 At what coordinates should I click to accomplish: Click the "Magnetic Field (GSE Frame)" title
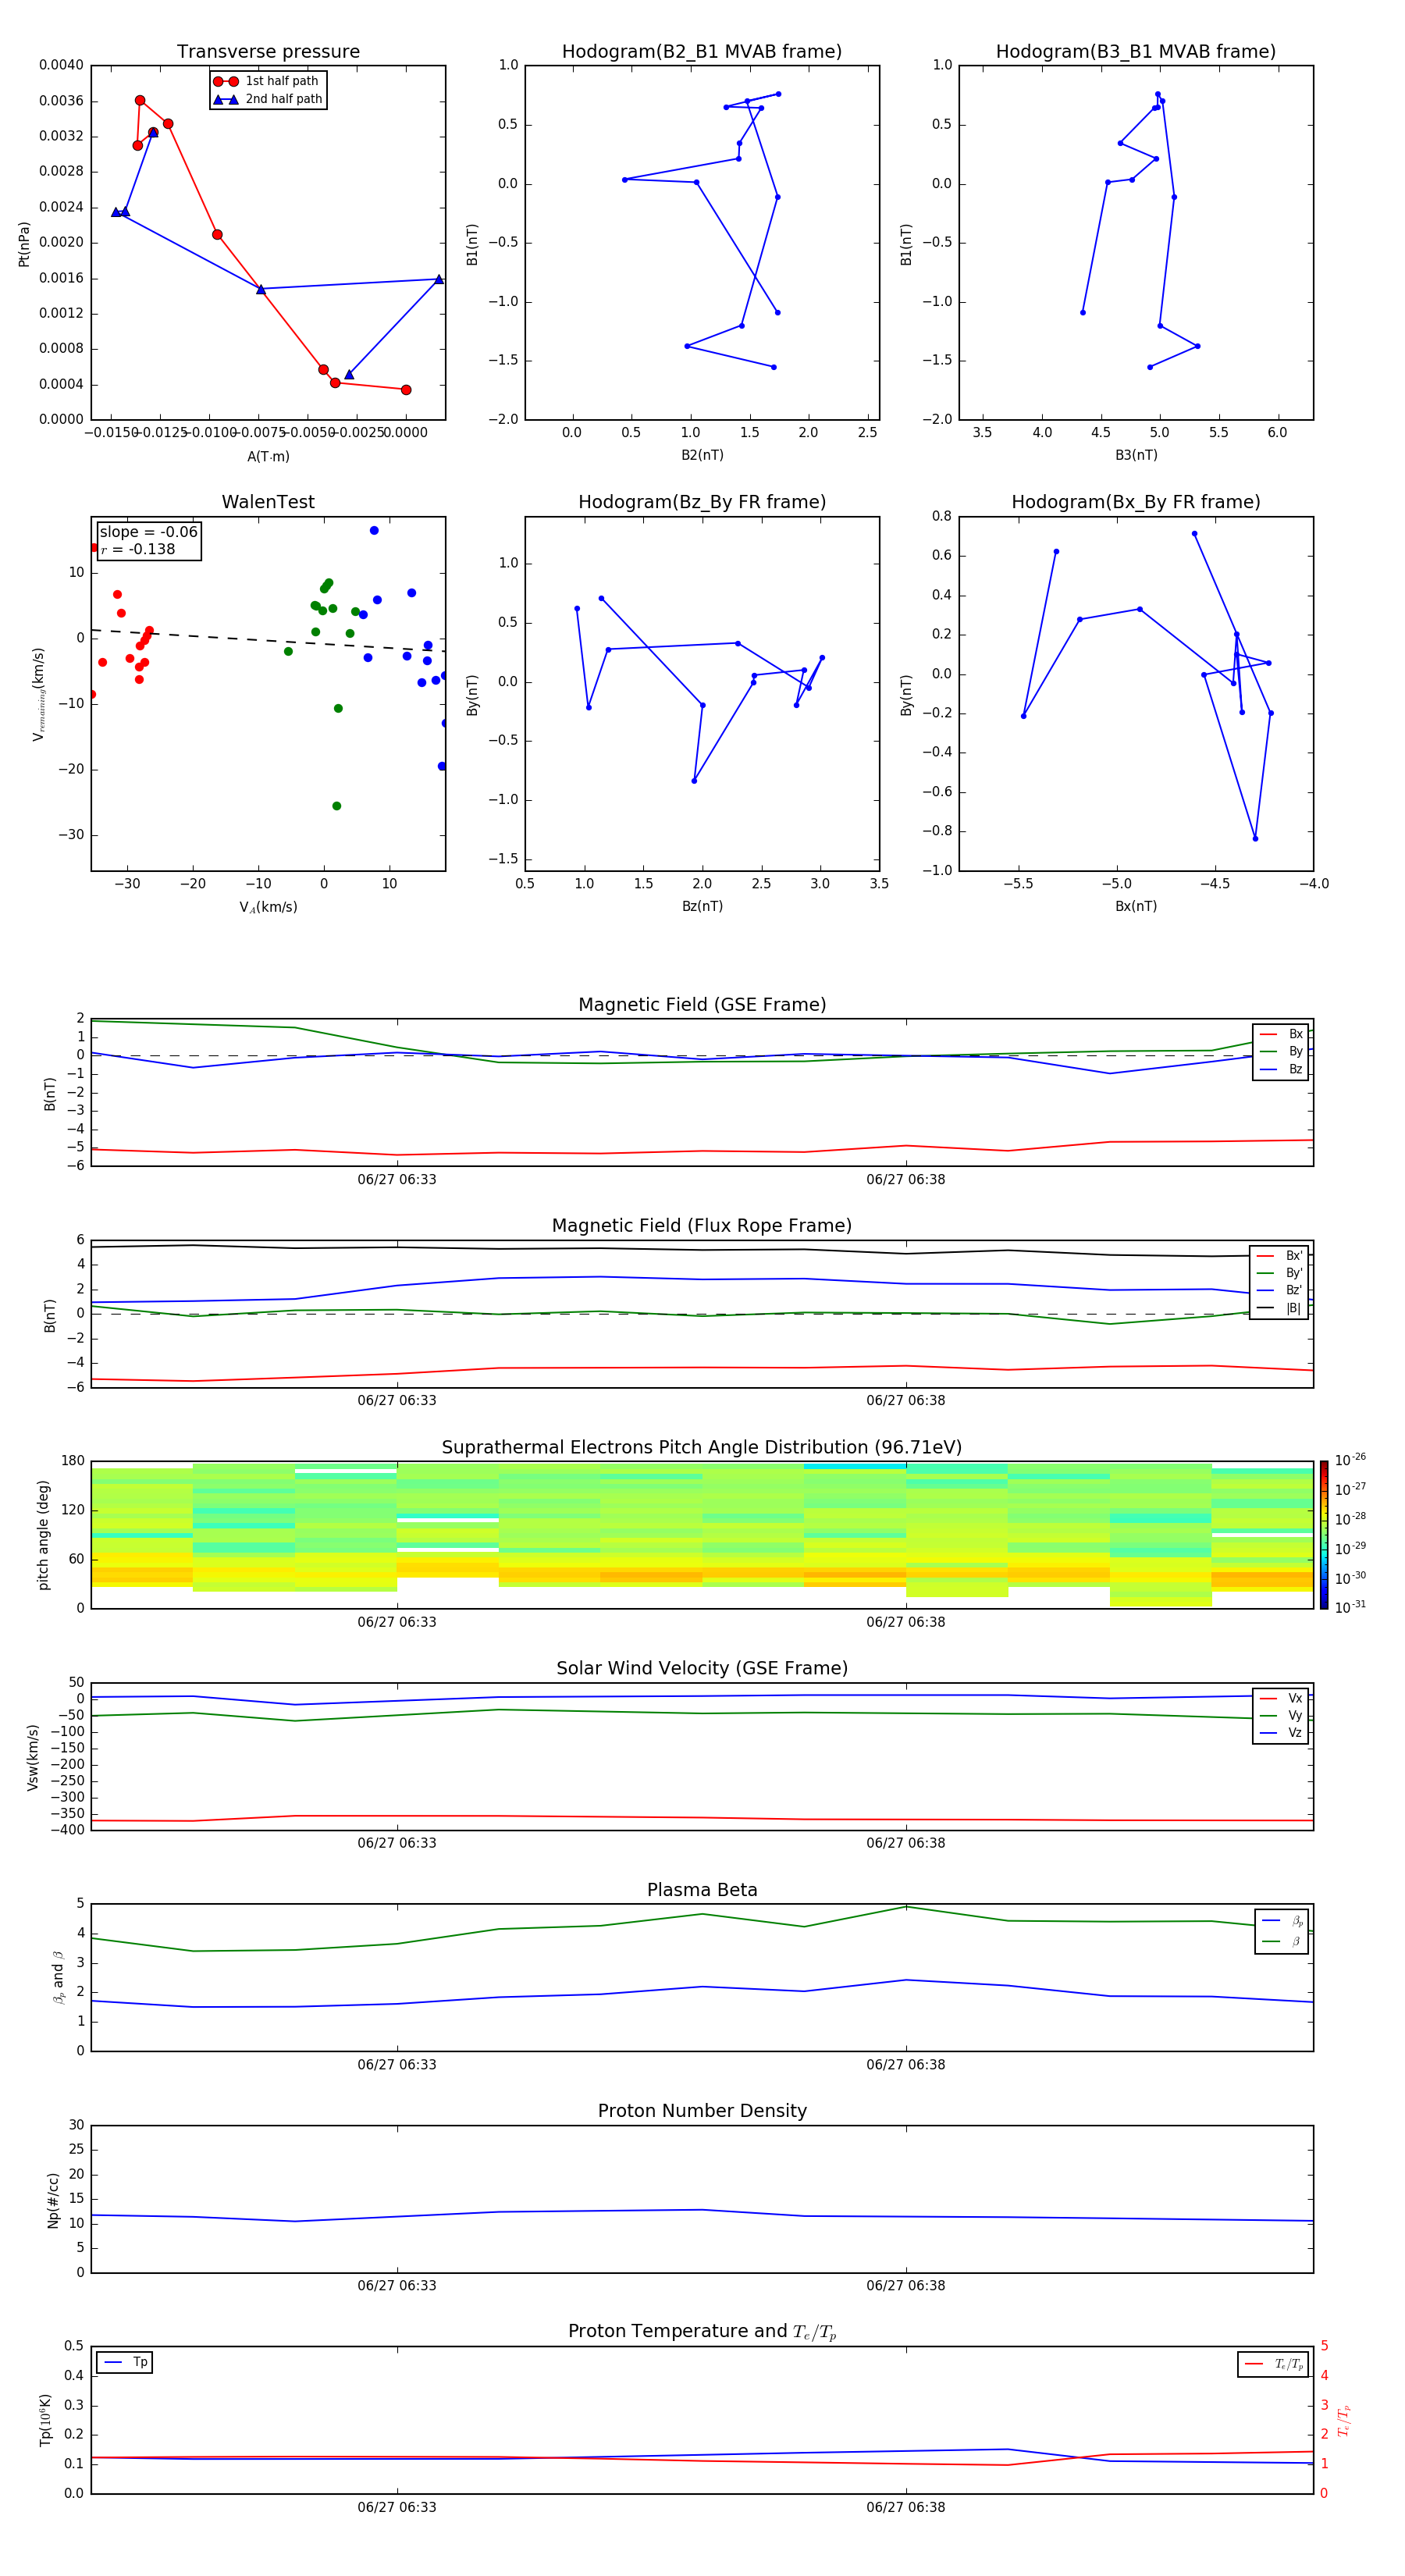(702, 1005)
